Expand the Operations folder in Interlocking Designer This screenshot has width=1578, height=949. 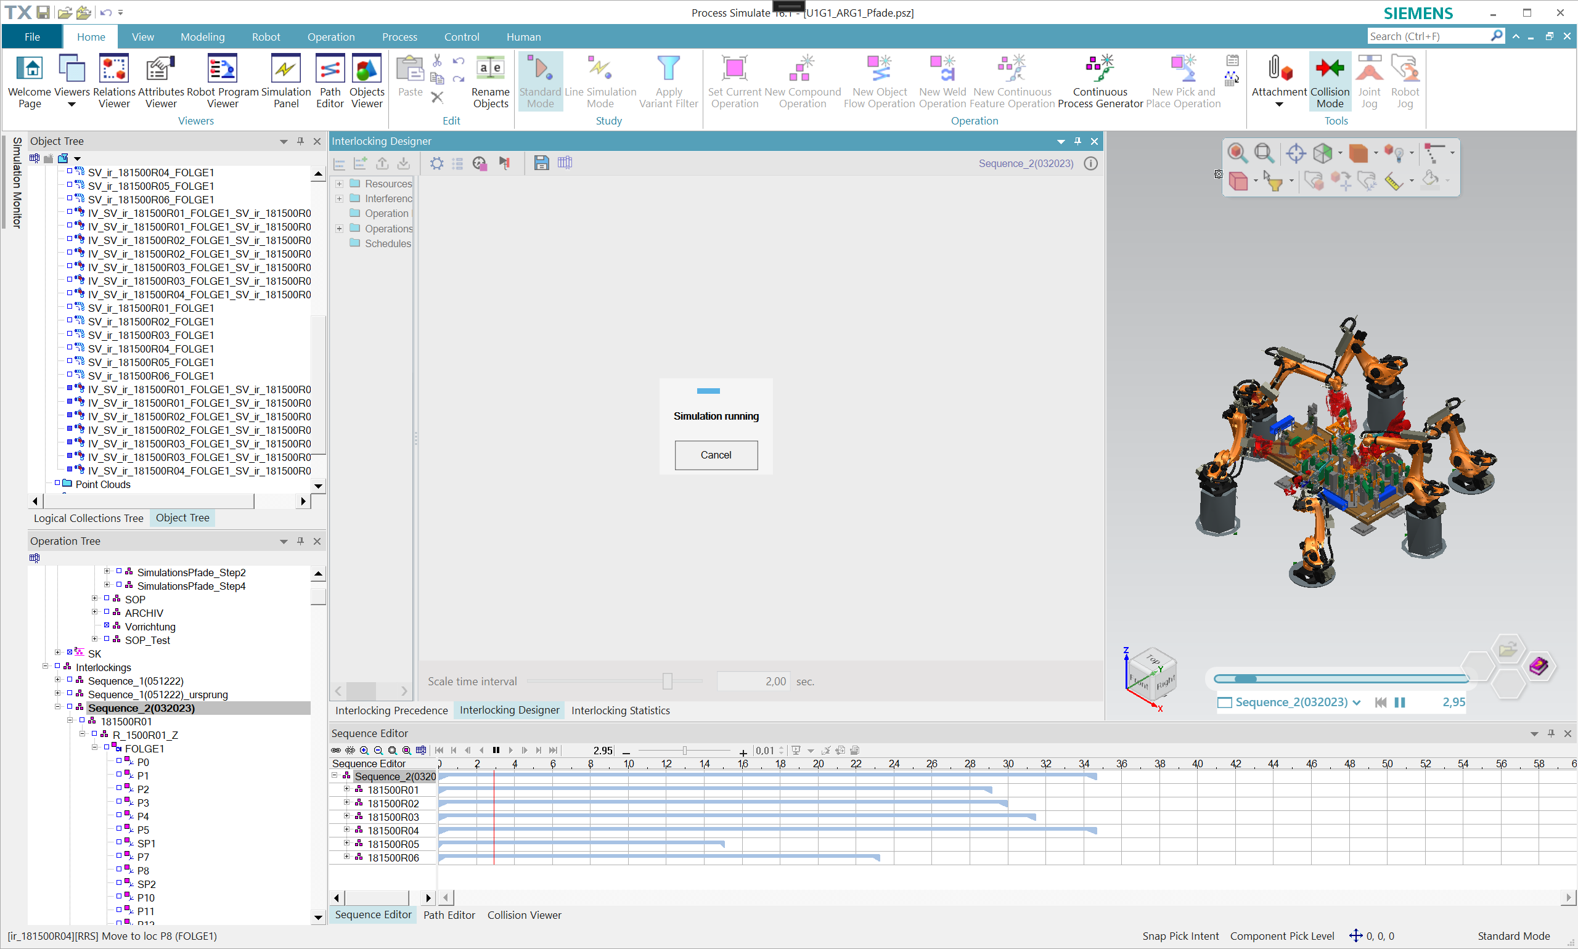tap(340, 228)
